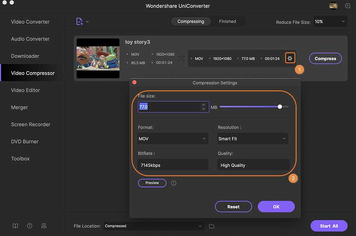The image size is (356, 236).
Task: Decrease file size with the down stepper
Action: pos(204,109)
